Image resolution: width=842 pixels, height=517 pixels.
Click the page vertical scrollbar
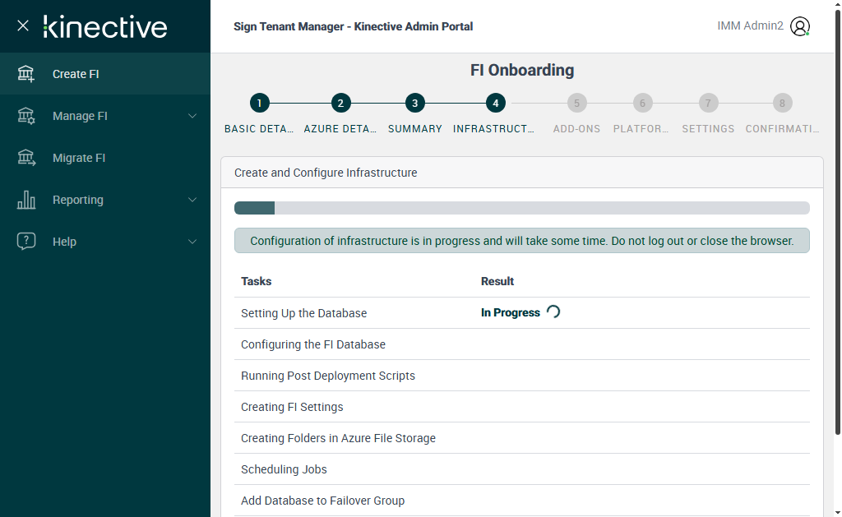838,220
